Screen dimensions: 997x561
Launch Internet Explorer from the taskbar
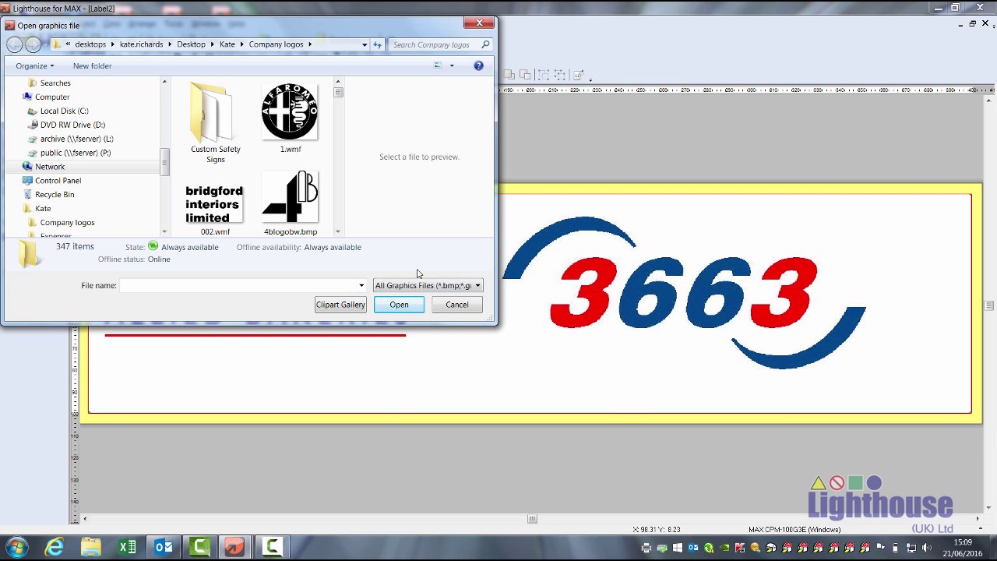click(x=54, y=547)
